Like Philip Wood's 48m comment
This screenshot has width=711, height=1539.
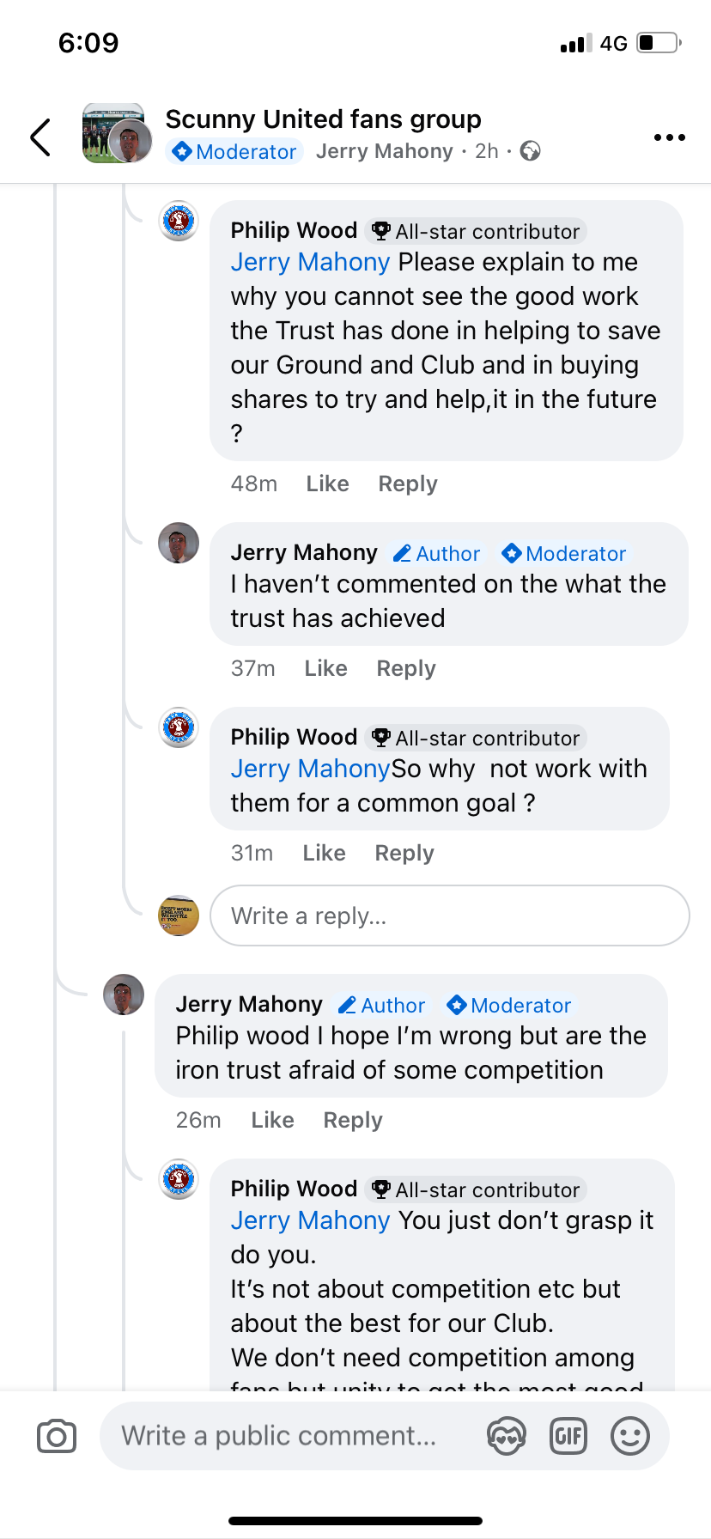click(x=327, y=484)
